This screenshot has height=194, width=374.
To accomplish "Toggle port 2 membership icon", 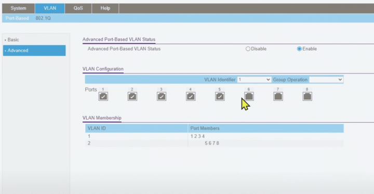I will [132, 96].
